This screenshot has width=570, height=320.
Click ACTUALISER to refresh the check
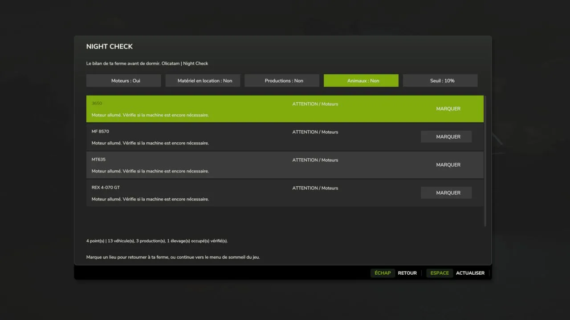(x=470, y=273)
